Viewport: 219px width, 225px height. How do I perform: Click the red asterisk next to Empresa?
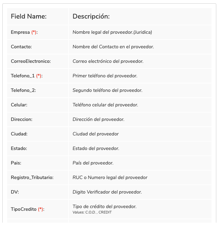(x=34, y=32)
